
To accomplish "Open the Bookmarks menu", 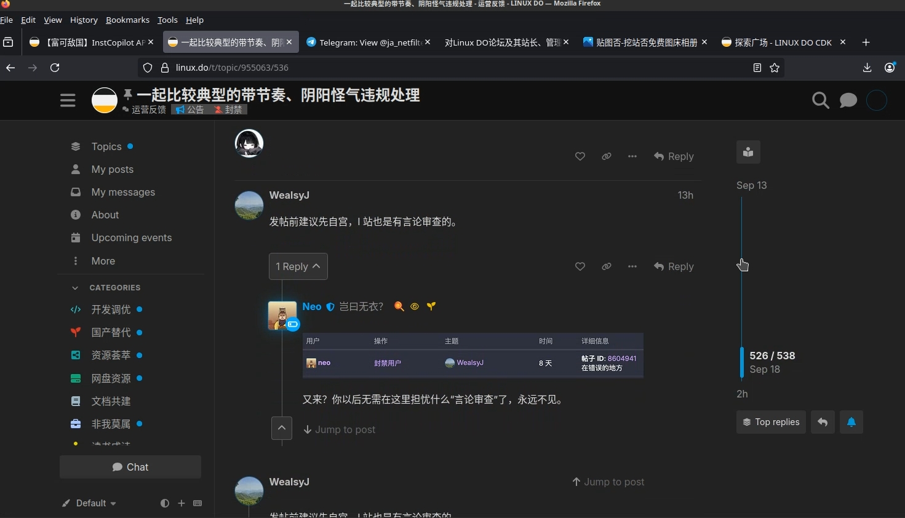I will 127,20.
